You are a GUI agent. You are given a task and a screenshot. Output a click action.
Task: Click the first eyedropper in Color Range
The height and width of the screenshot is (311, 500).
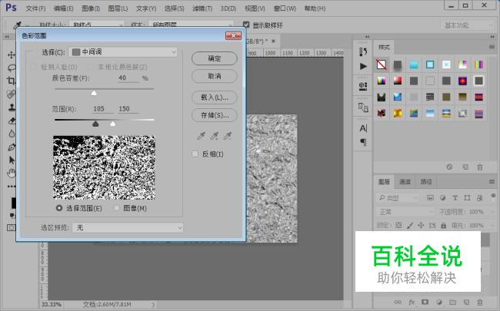201,136
